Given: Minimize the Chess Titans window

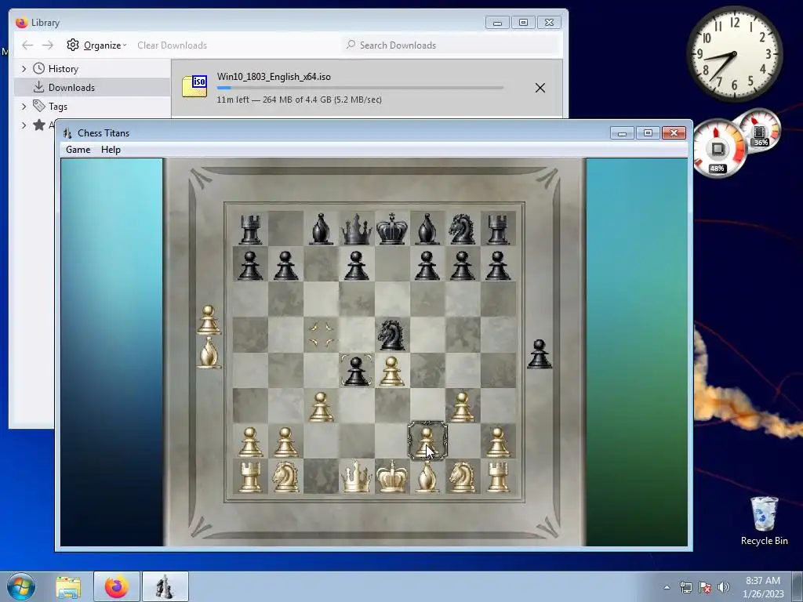Looking at the screenshot, I should 622,133.
